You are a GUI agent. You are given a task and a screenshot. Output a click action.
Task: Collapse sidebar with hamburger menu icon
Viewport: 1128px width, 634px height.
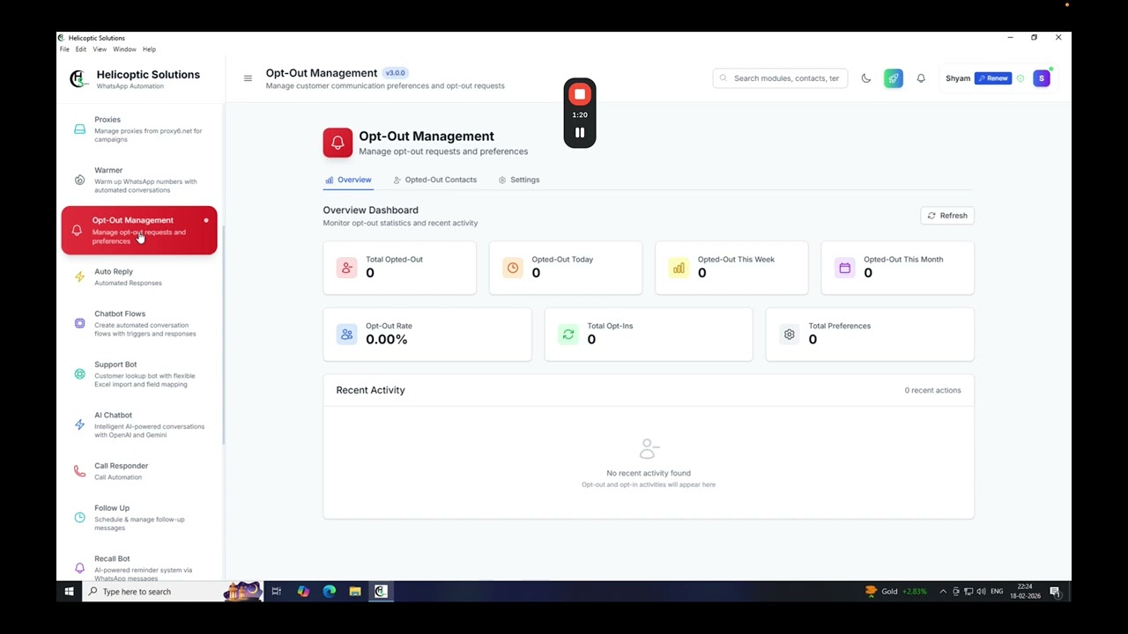[x=248, y=78]
